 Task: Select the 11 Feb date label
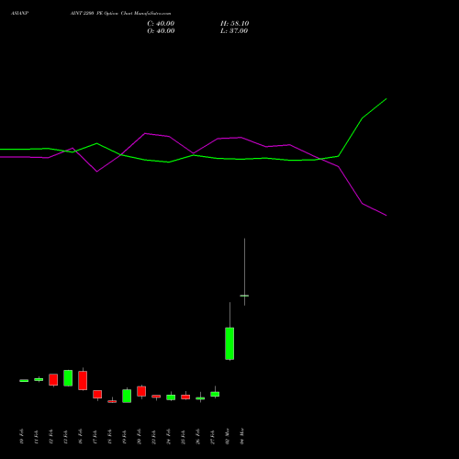[x=36, y=437]
